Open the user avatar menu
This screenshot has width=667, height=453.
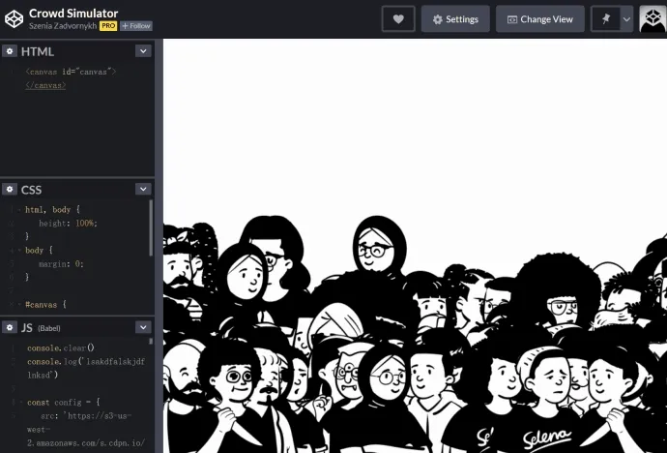(x=652, y=18)
